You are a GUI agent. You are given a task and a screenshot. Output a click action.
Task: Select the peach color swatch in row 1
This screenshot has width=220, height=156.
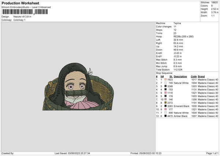(165, 79)
